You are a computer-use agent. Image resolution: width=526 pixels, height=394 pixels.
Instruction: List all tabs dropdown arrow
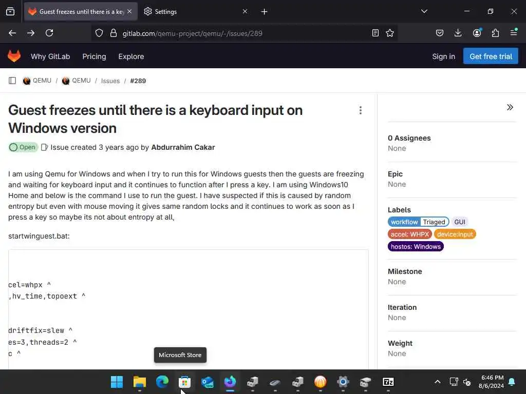pyautogui.click(x=424, y=11)
